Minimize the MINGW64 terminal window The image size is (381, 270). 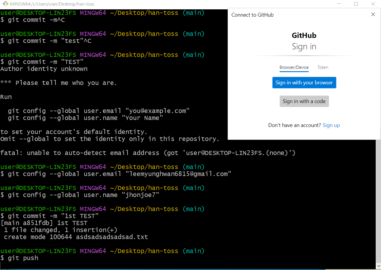pos(339,4)
